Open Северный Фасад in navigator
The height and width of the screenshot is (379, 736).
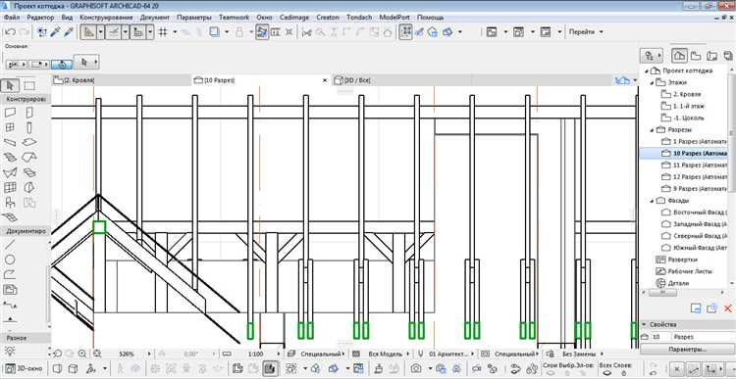(x=694, y=236)
